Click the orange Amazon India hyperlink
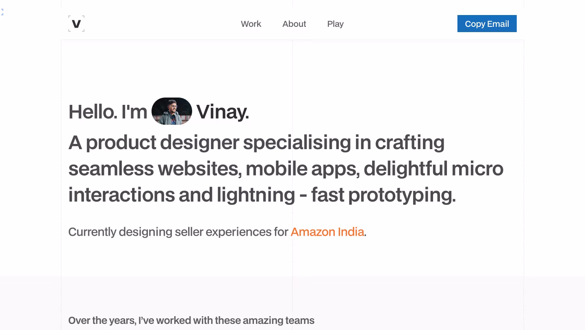585x330 pixels. [x=327, y=232]
